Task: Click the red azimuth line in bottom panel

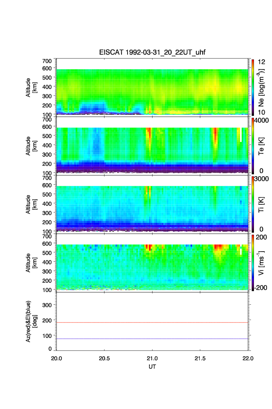Action: click(152, 323)
